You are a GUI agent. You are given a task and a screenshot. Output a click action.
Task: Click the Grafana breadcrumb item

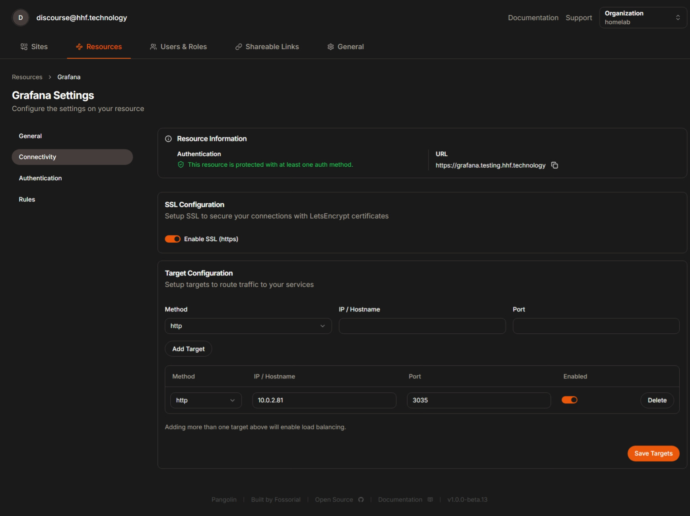[x=69, y=77]
